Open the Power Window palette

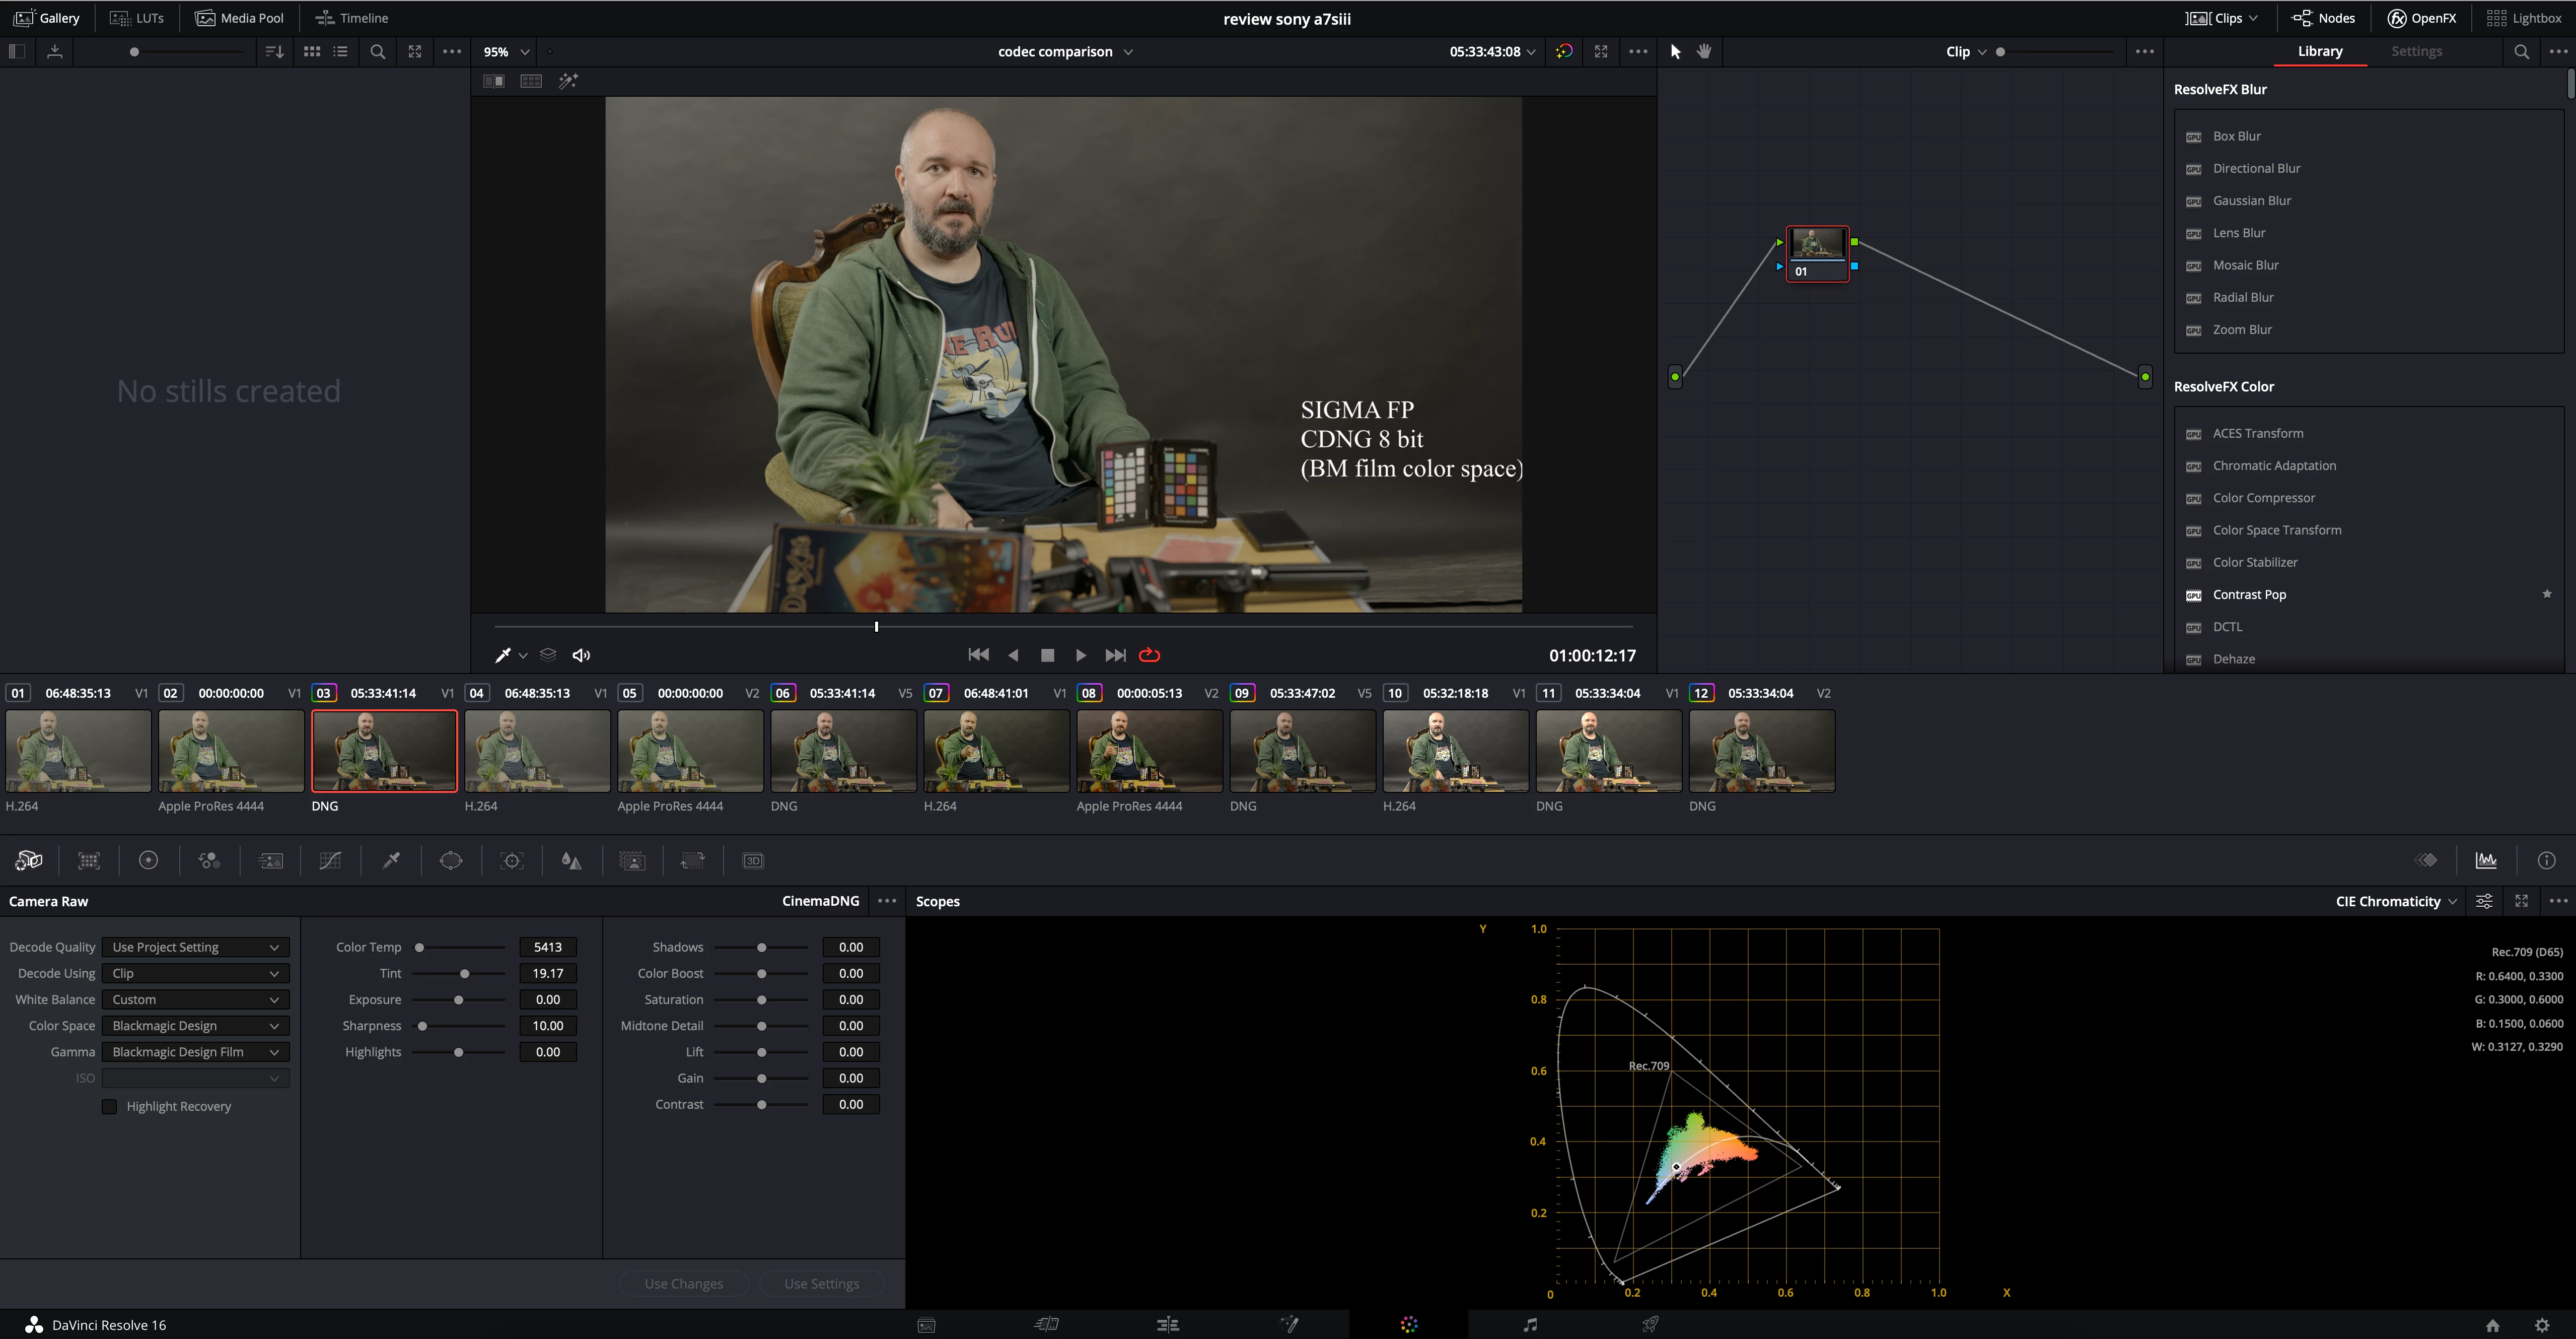point(451,860)
